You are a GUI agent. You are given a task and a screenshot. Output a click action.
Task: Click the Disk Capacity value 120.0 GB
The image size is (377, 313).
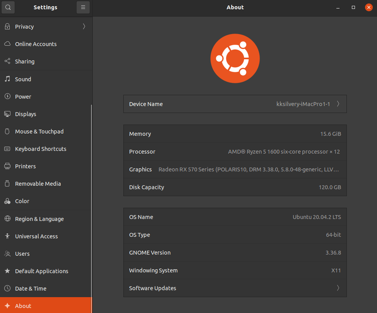click(330, 187)
